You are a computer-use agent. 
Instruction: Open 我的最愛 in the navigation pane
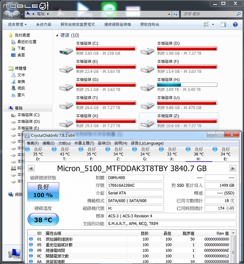[x=22, y=35]
